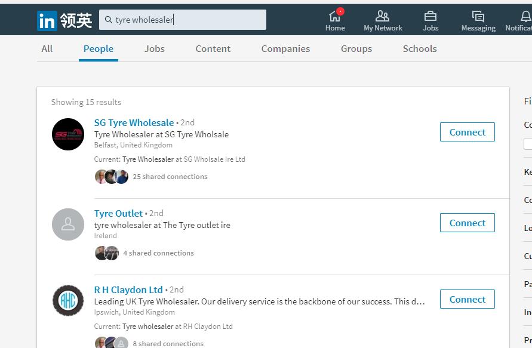532x348 pixels.
Task: Click 'Current: Tyre Wholesaler at SG Wholsale Ire Ltd'
Action: (x=170, y=159)
